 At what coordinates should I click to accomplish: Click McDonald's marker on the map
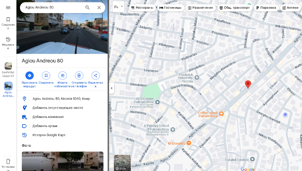pyautogui.click(x=189, y=143)
